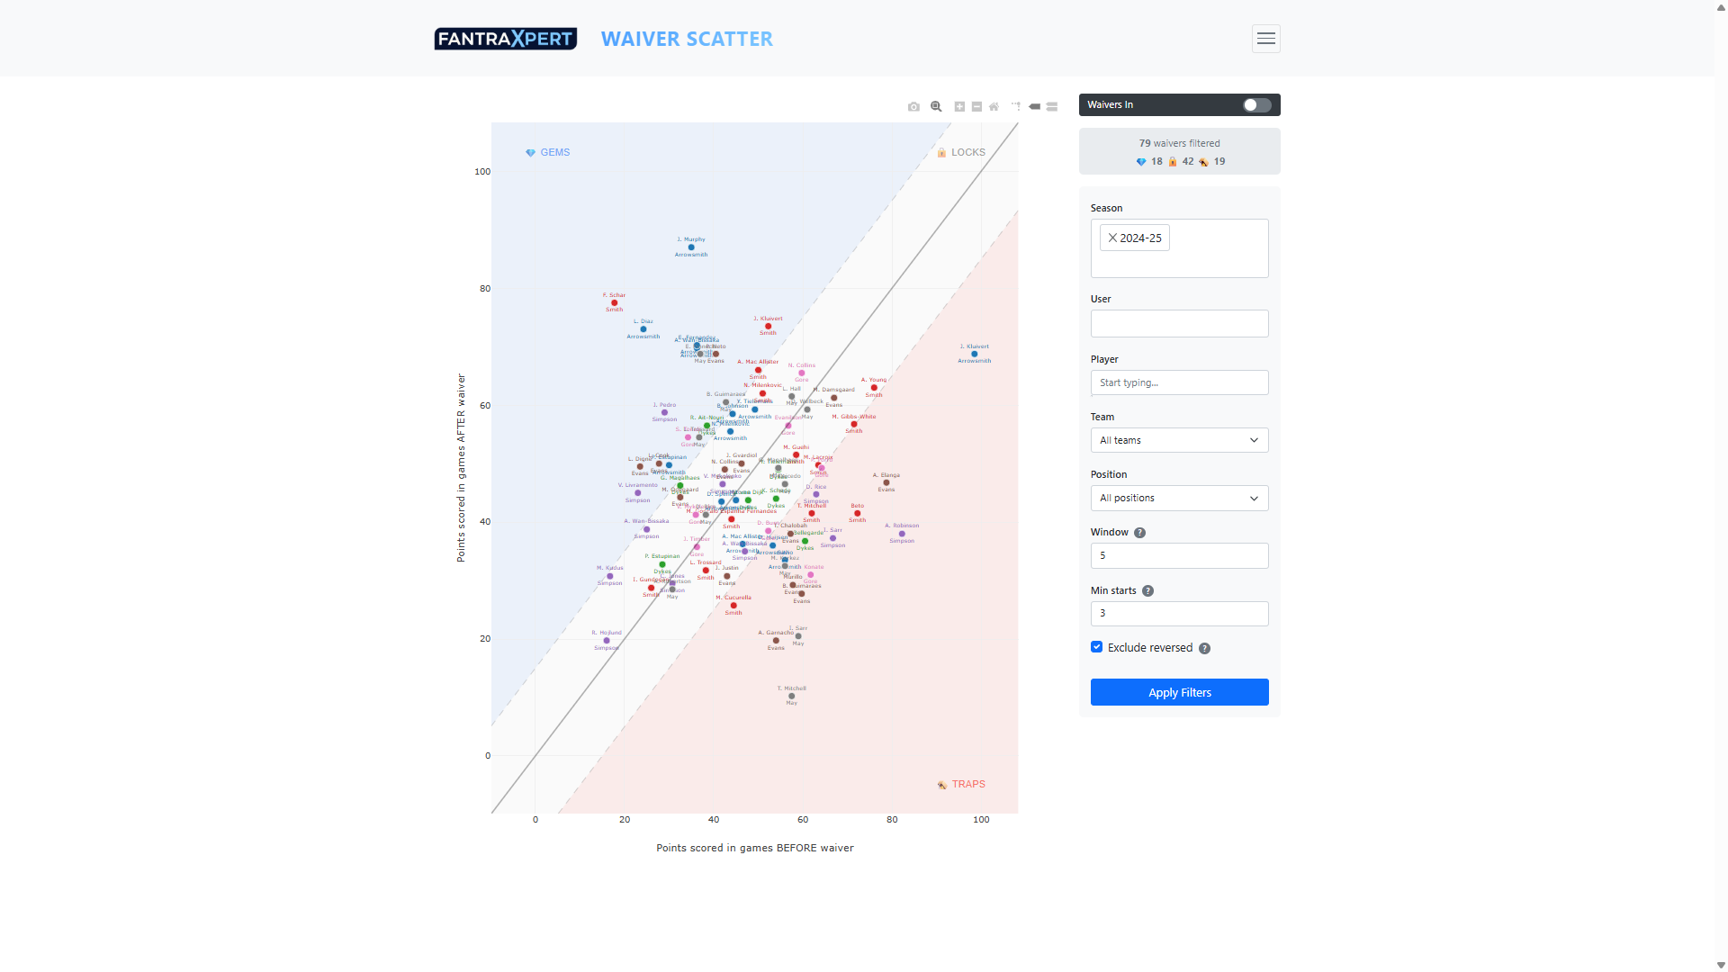The width and height of the screenshot is (1728, 972).
Task: Show closest data on hover icon
Action: pyautogui.click(x=1035, y=106)
